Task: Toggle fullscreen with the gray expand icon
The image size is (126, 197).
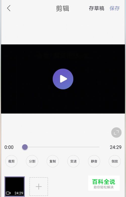Action: [x=116, y=132]
